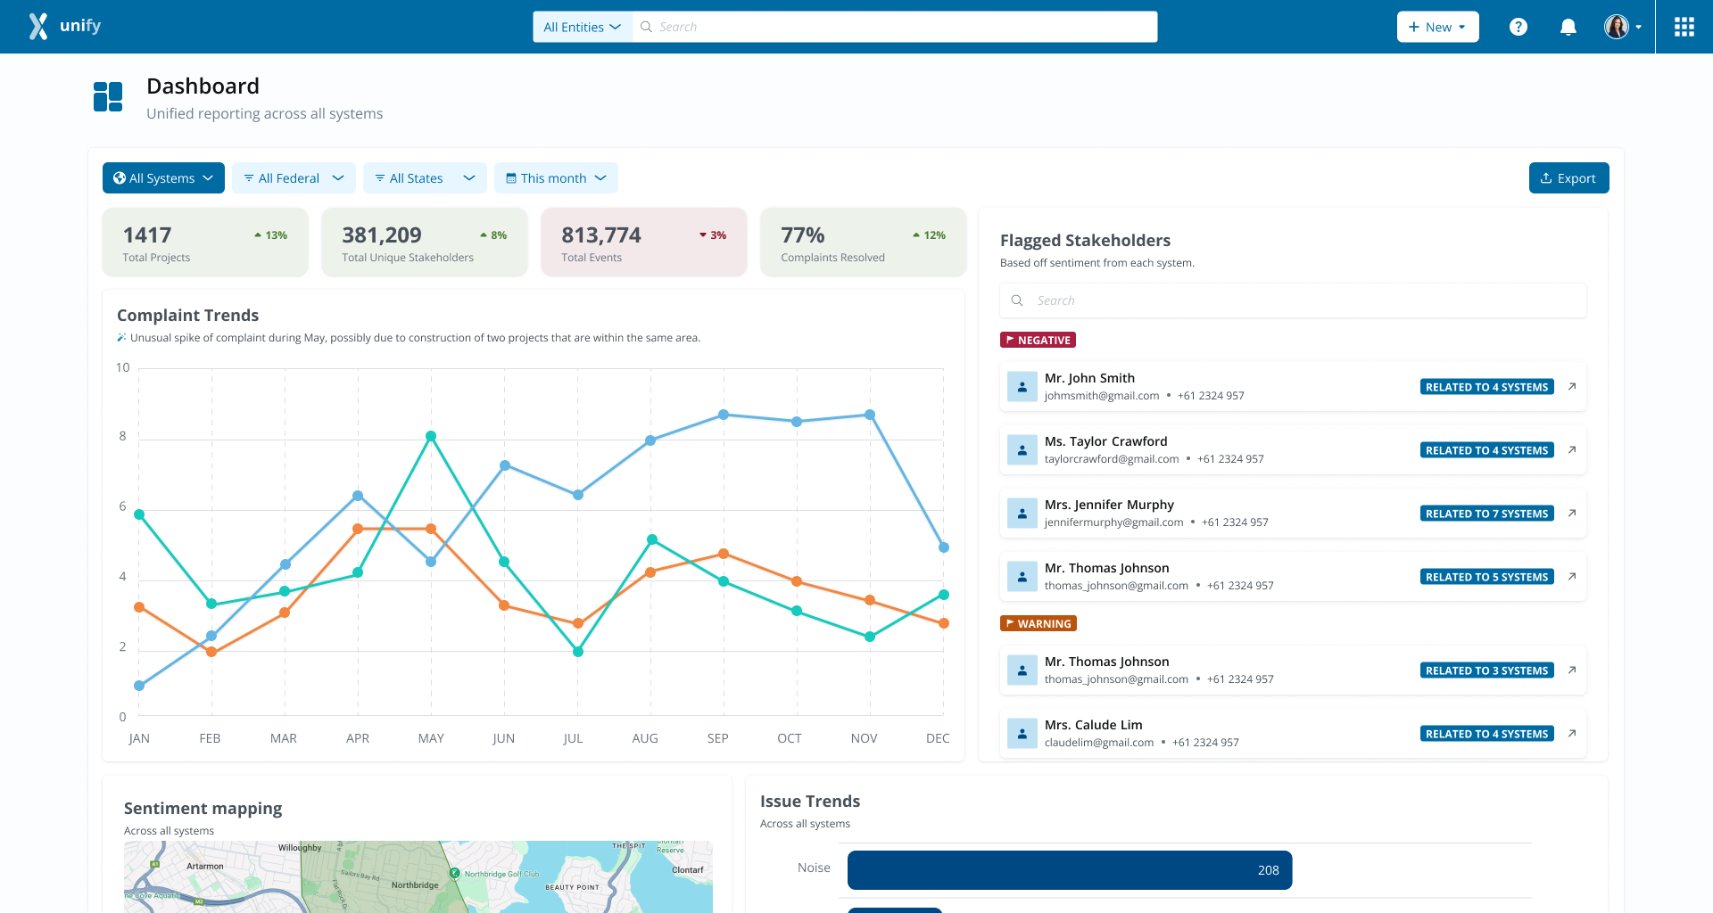Viewport: 1713px width, 913px height.
Task: Open Calude Lim's external link arrow
Action: [1572, 733]
